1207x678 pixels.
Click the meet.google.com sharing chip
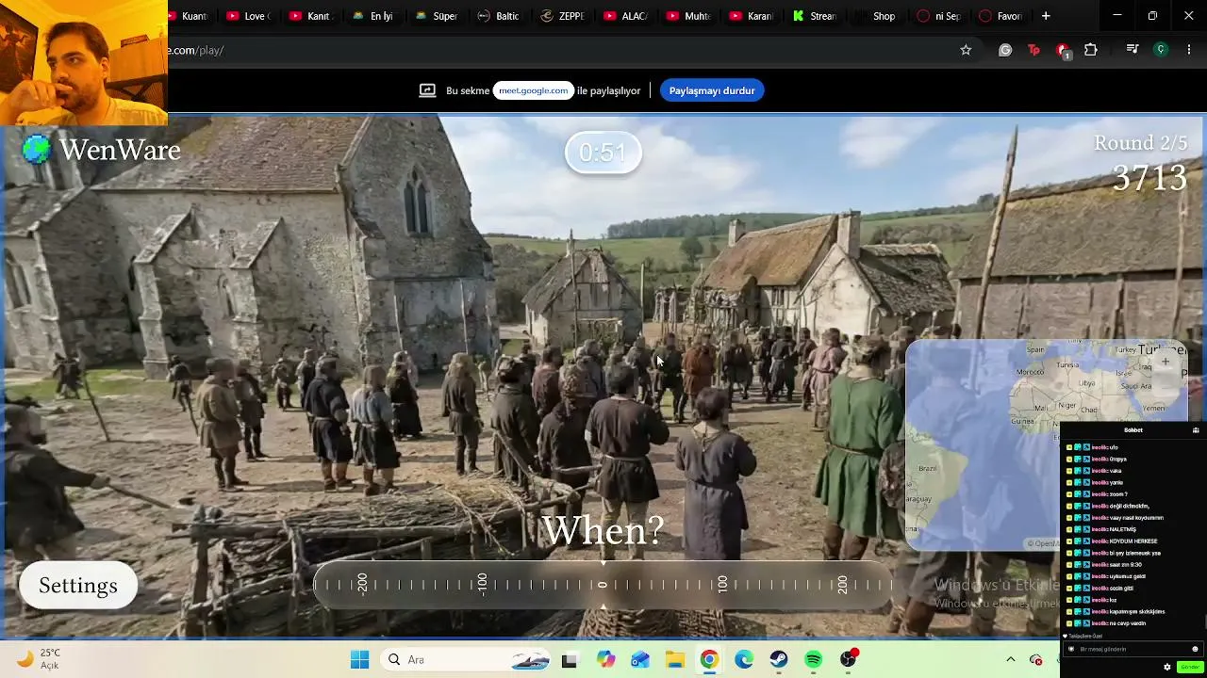pos(534,90)
